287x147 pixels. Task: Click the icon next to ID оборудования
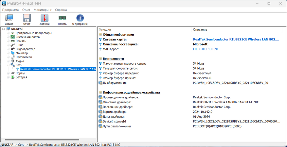point(100,83)
